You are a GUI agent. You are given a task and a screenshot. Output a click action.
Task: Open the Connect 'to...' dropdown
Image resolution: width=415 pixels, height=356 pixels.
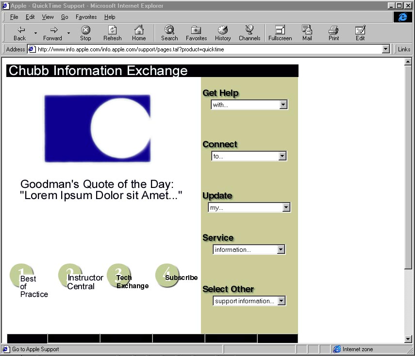pos(282,156)
